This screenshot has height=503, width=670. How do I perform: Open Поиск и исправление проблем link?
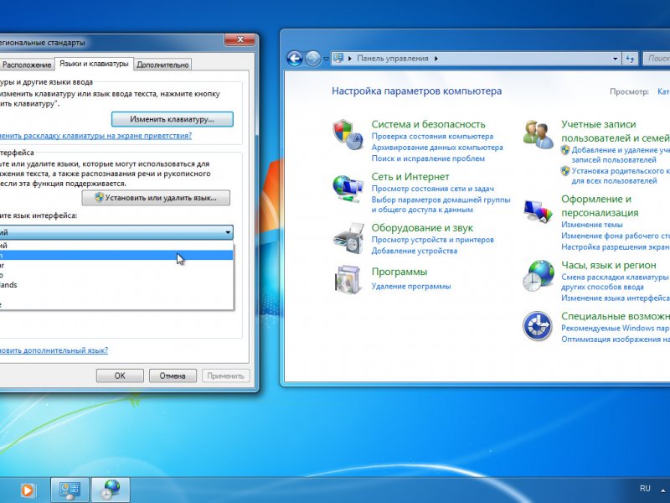pos(428,158)
